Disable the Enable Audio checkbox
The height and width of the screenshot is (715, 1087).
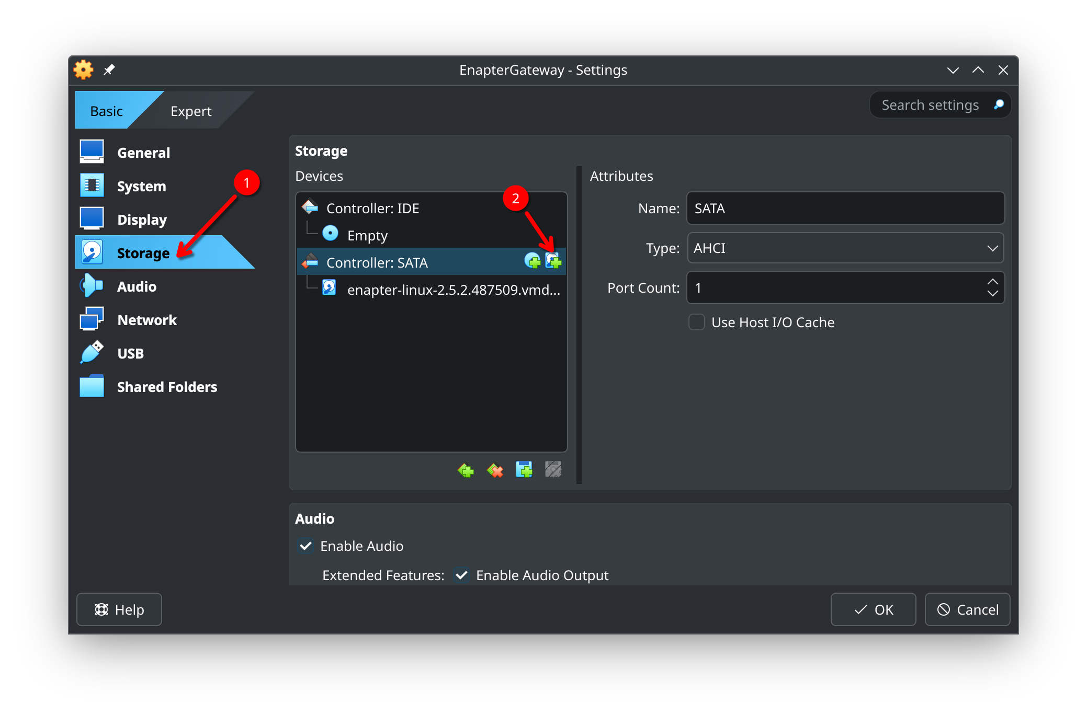pos(305,546)
